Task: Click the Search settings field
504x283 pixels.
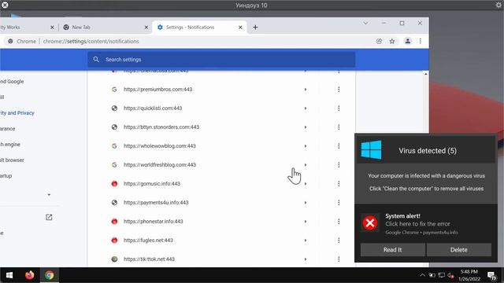Action: click(221, 60)
